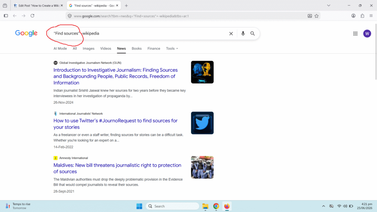377x212 pixels.
Task: Close the "Find sources" Google tab
Action: 117,6
